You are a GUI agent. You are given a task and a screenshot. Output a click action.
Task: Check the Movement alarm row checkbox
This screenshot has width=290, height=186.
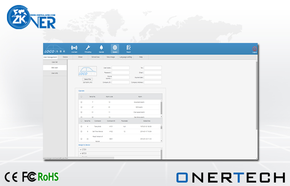[82, 102]
